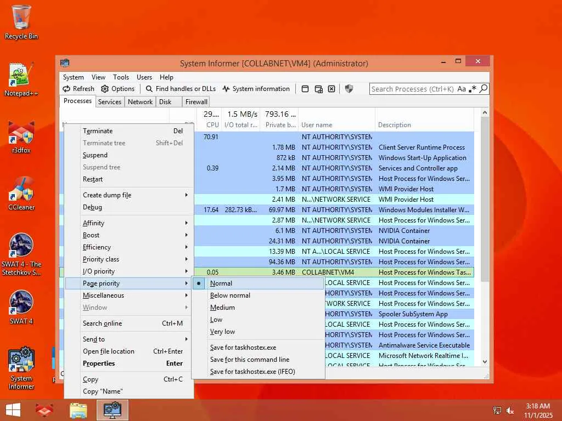Click CPU column header
Viewport: 562px width, 421px height.
pos(209,119)
